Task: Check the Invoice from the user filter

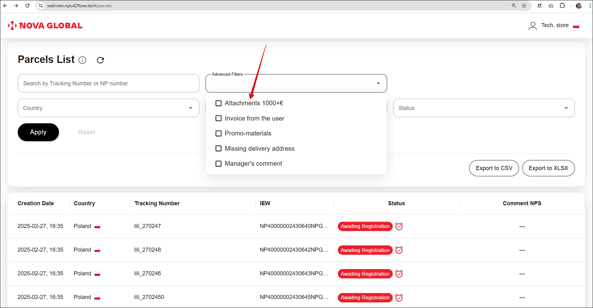Action: click(x=219, y=118)
